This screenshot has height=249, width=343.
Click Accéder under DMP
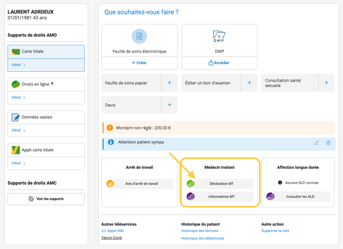coord(219,63)
